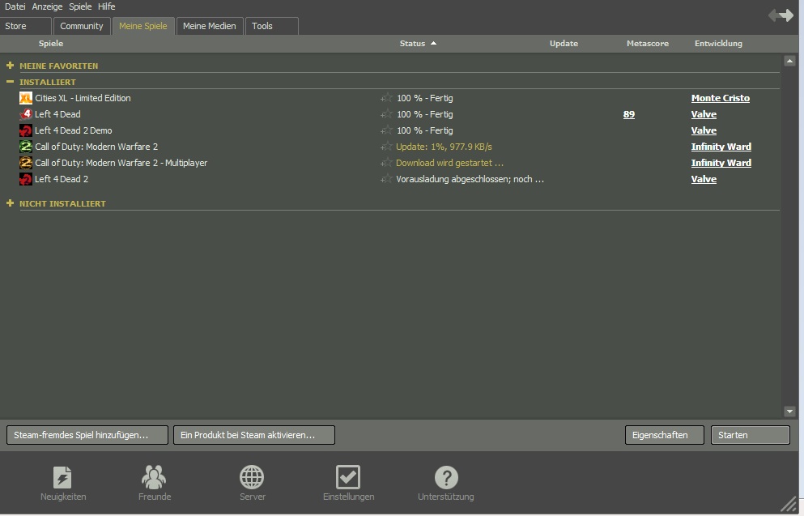
Task: Toggle favorite star for Modern Warfare 2 Multiplayer
Action: tap(387, 163)
